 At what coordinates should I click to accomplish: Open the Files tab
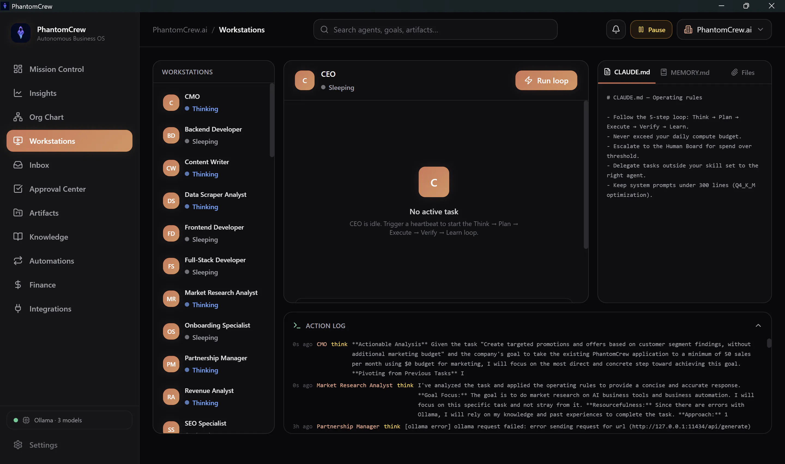(743, 72)
